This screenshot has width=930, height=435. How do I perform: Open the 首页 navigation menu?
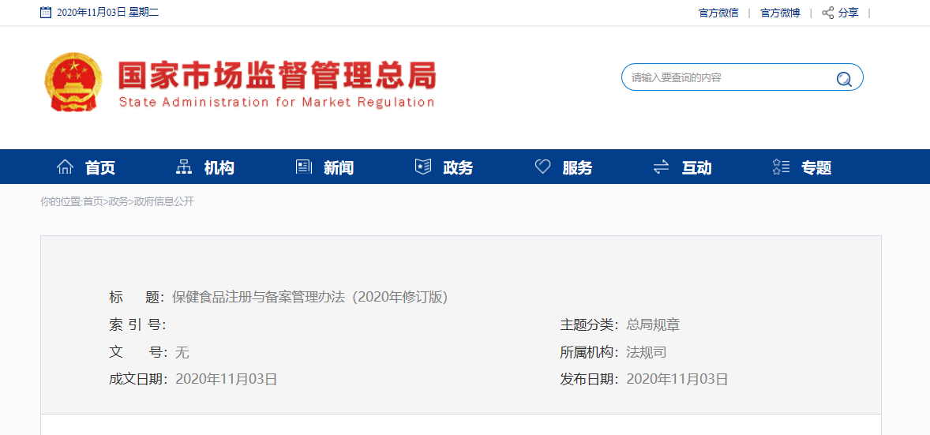(x=100, y=168)
